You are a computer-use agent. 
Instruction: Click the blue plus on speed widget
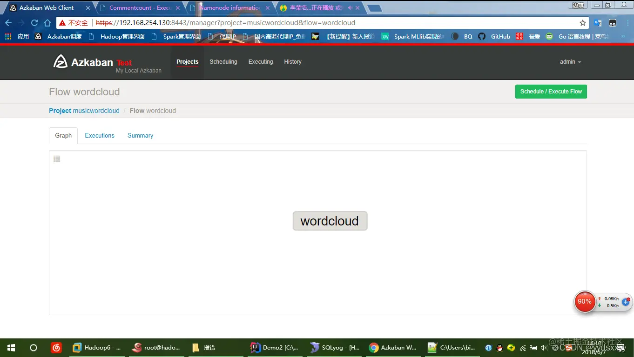[x=626, y=302]
